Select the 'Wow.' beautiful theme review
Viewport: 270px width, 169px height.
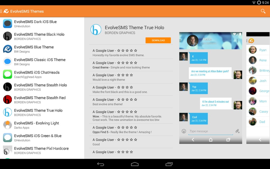pyautogui.click(x=131, y=116)
